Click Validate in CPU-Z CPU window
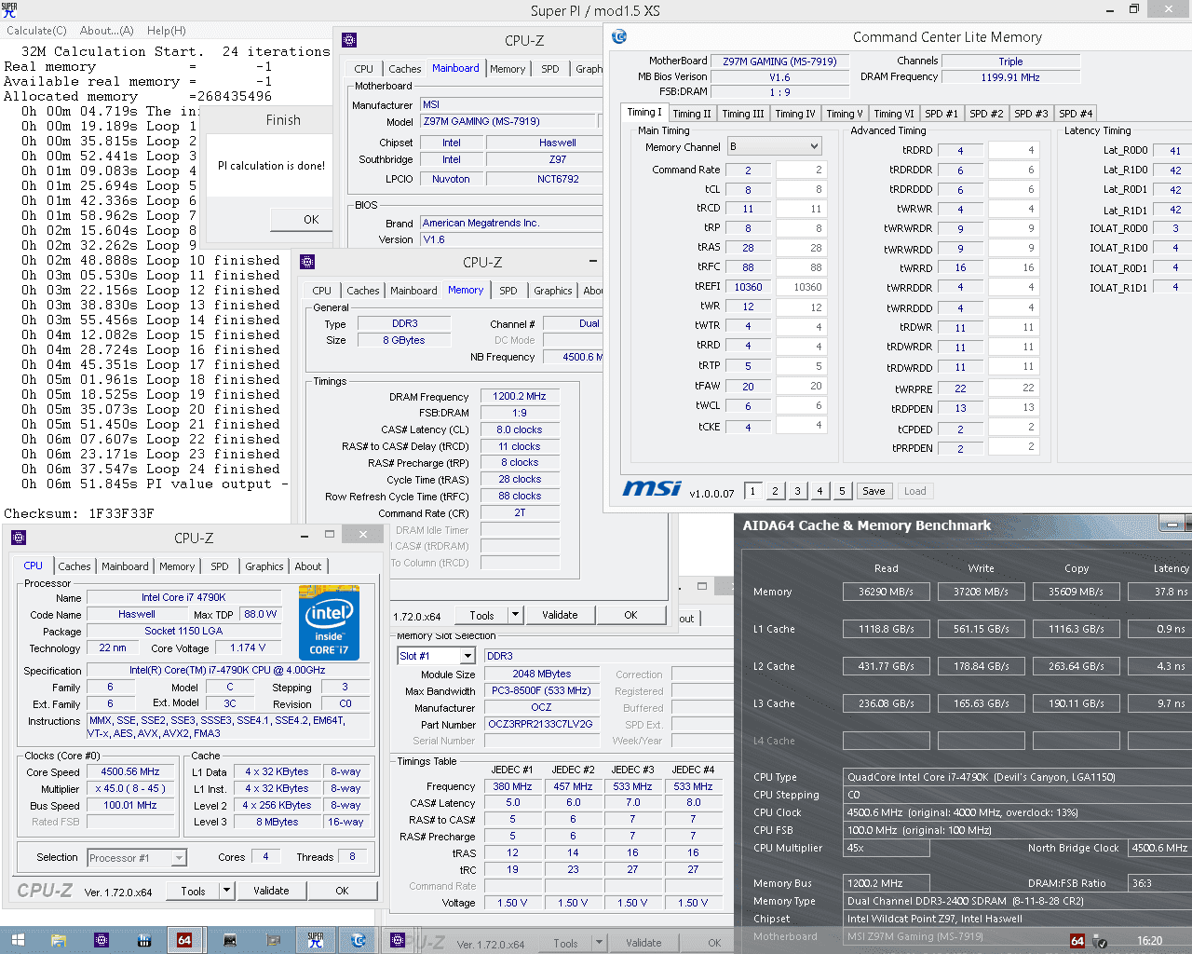 [x=271, y=891]
